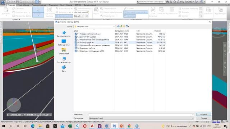Click the shopping cart icon in title bar

click(x=197, y=1)
